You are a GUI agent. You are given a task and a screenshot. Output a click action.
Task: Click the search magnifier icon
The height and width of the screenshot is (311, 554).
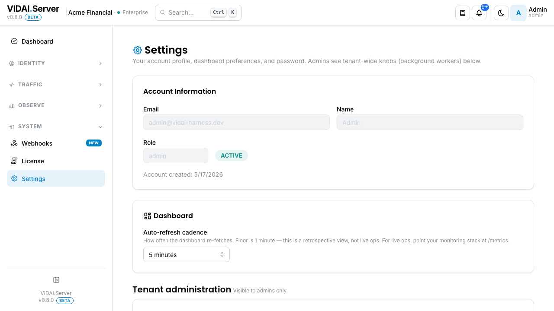[163, 13]
